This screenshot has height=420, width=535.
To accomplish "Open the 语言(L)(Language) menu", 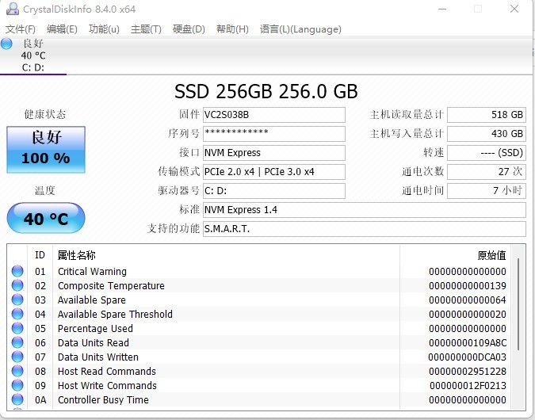I will click(300, 29).
